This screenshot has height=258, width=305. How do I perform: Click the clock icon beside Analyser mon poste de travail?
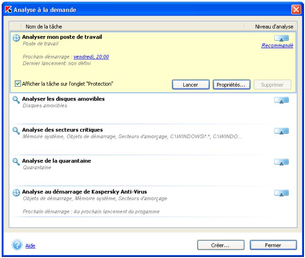point(16,38)
